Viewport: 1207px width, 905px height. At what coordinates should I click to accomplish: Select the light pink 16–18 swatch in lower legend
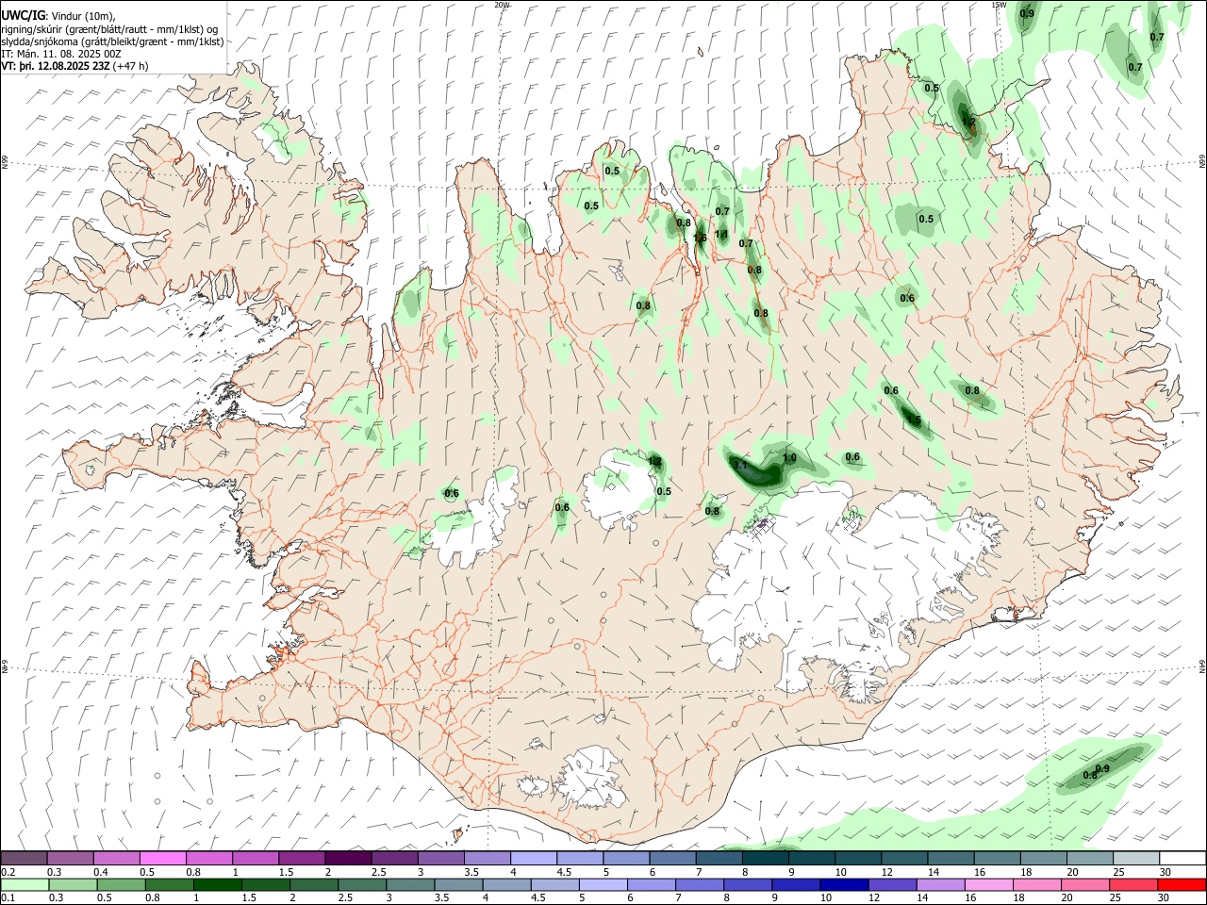989,884
